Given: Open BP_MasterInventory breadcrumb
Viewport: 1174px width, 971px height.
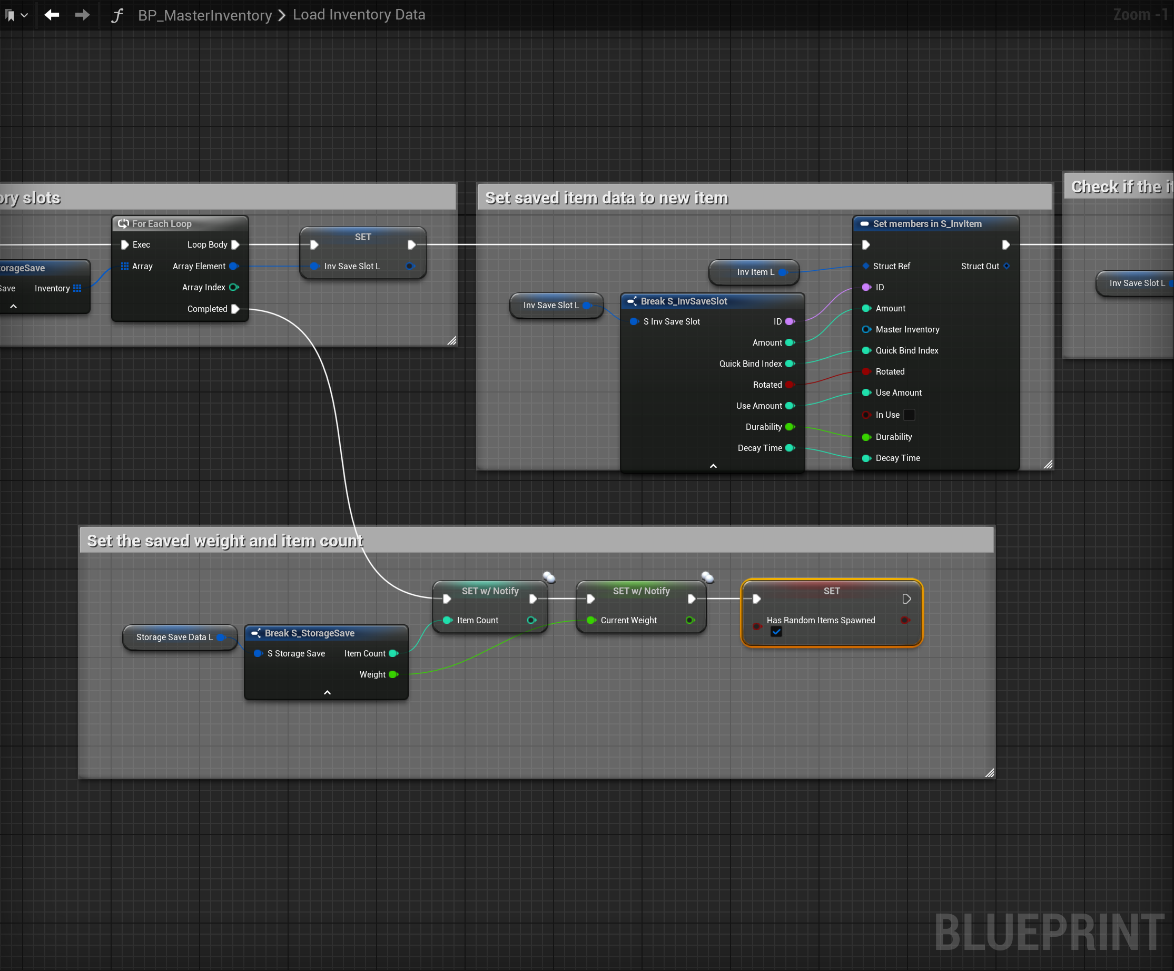Looking at the screenshot, I should 204,15.
